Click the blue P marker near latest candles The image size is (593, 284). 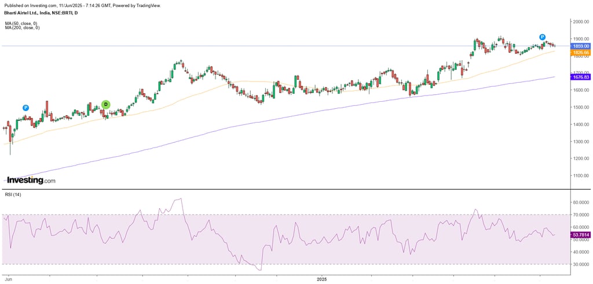[x=542, y=37]
